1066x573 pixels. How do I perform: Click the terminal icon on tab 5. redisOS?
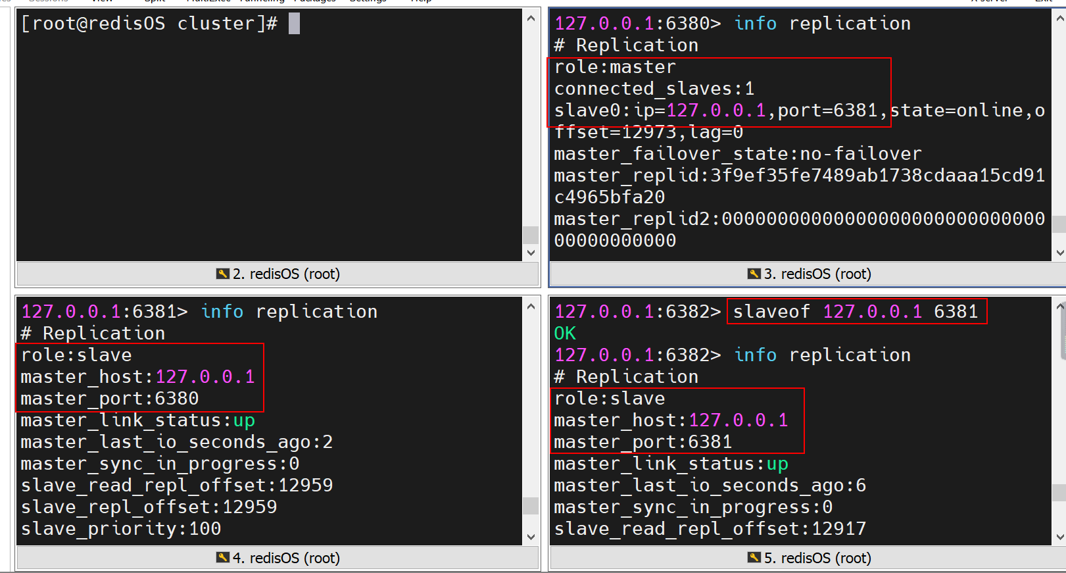(x=754, y=558)
